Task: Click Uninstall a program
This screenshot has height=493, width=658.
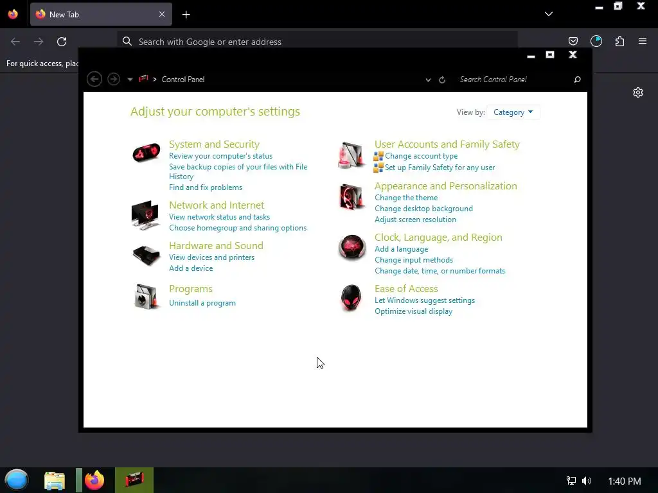Action: [x=202, y=303]
